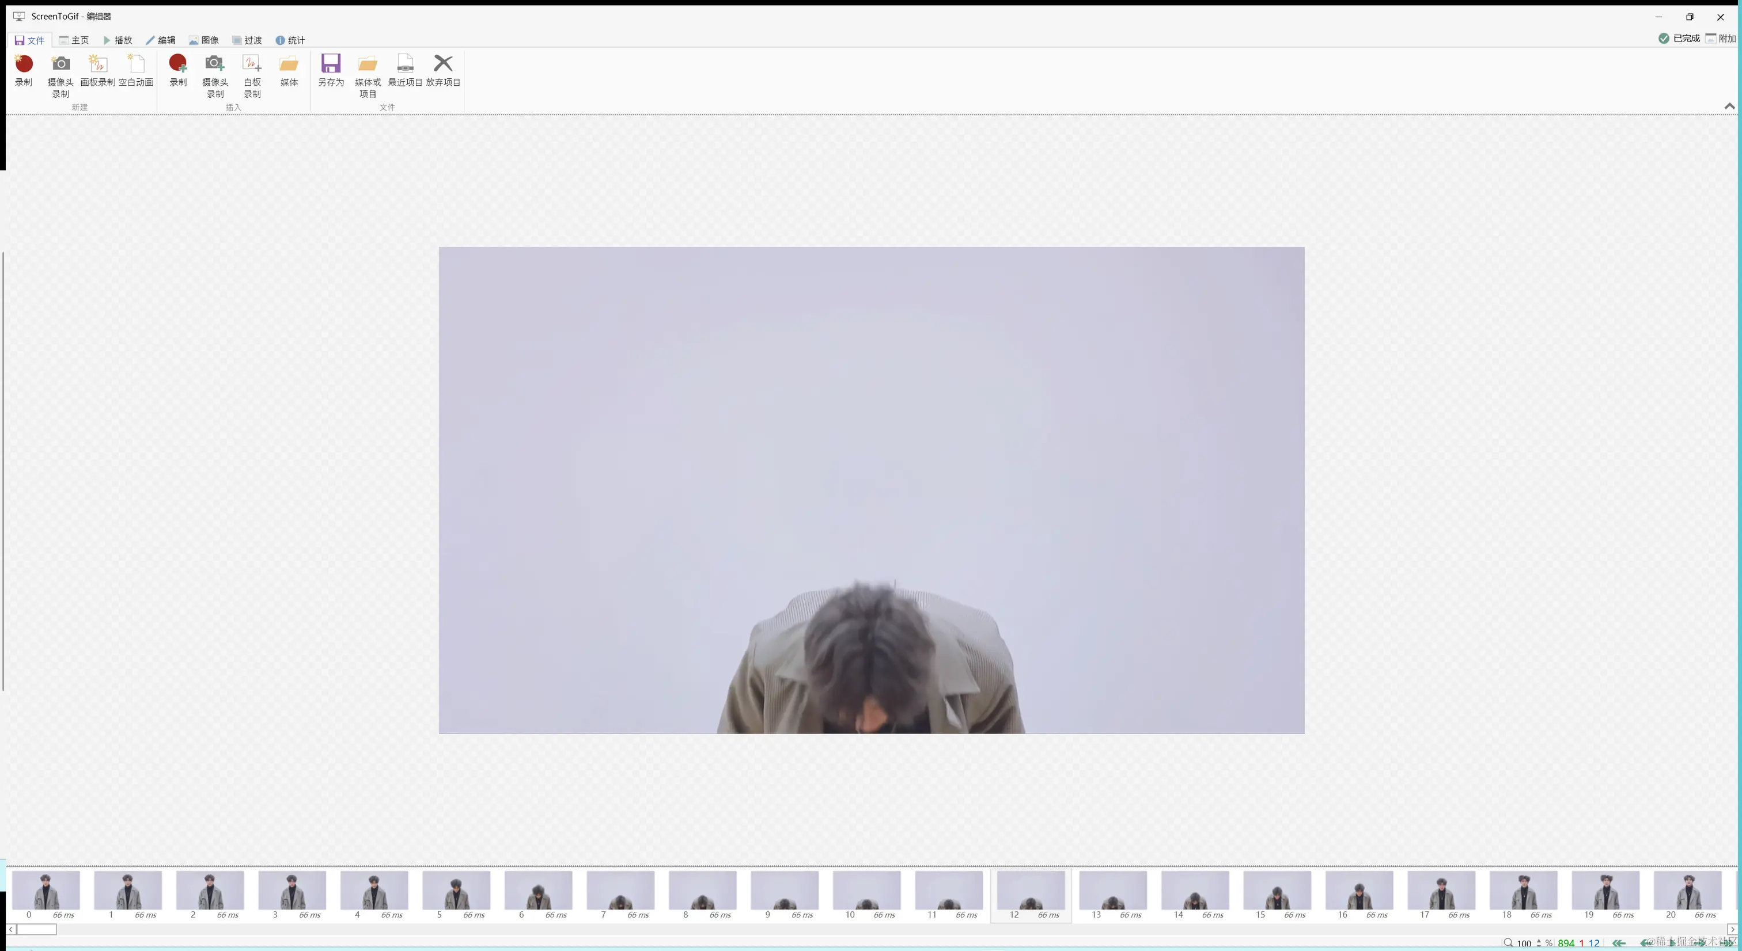This screenshot has height=951, width=1742.
Task: Insert a new recording into the project
Action: 178,73
